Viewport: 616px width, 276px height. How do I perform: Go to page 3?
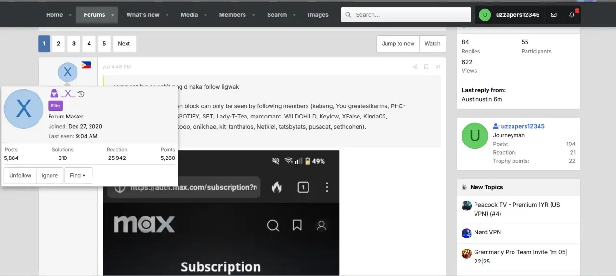click(x=74, y=43)
